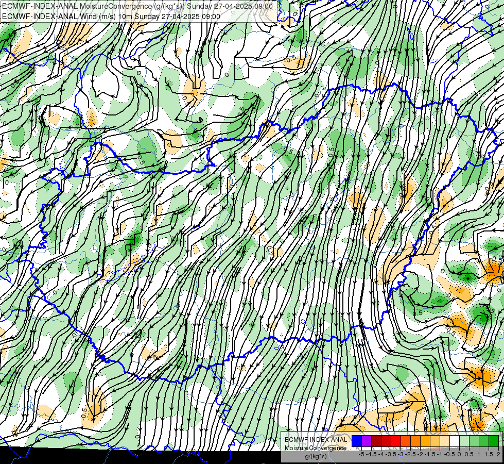
Task: Select the palest peach legend swatch
Action: click(445, 441)
